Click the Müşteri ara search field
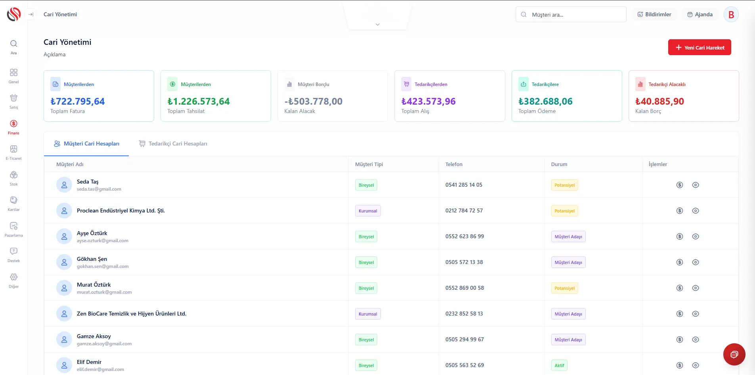 tap(571, 15)
